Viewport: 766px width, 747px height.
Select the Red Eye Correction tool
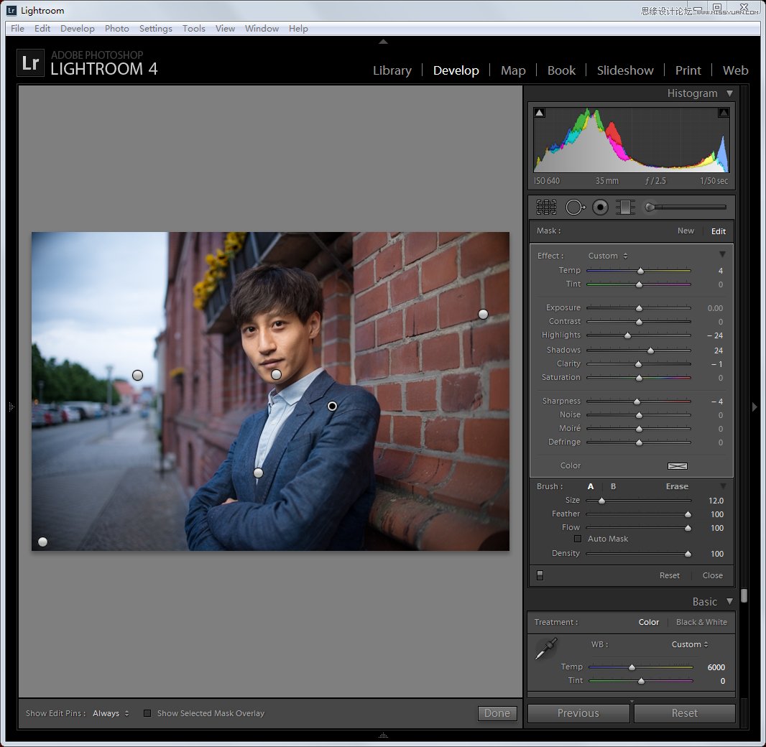600,207
